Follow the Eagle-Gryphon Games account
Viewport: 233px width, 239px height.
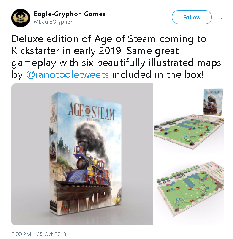pos(192,17)
